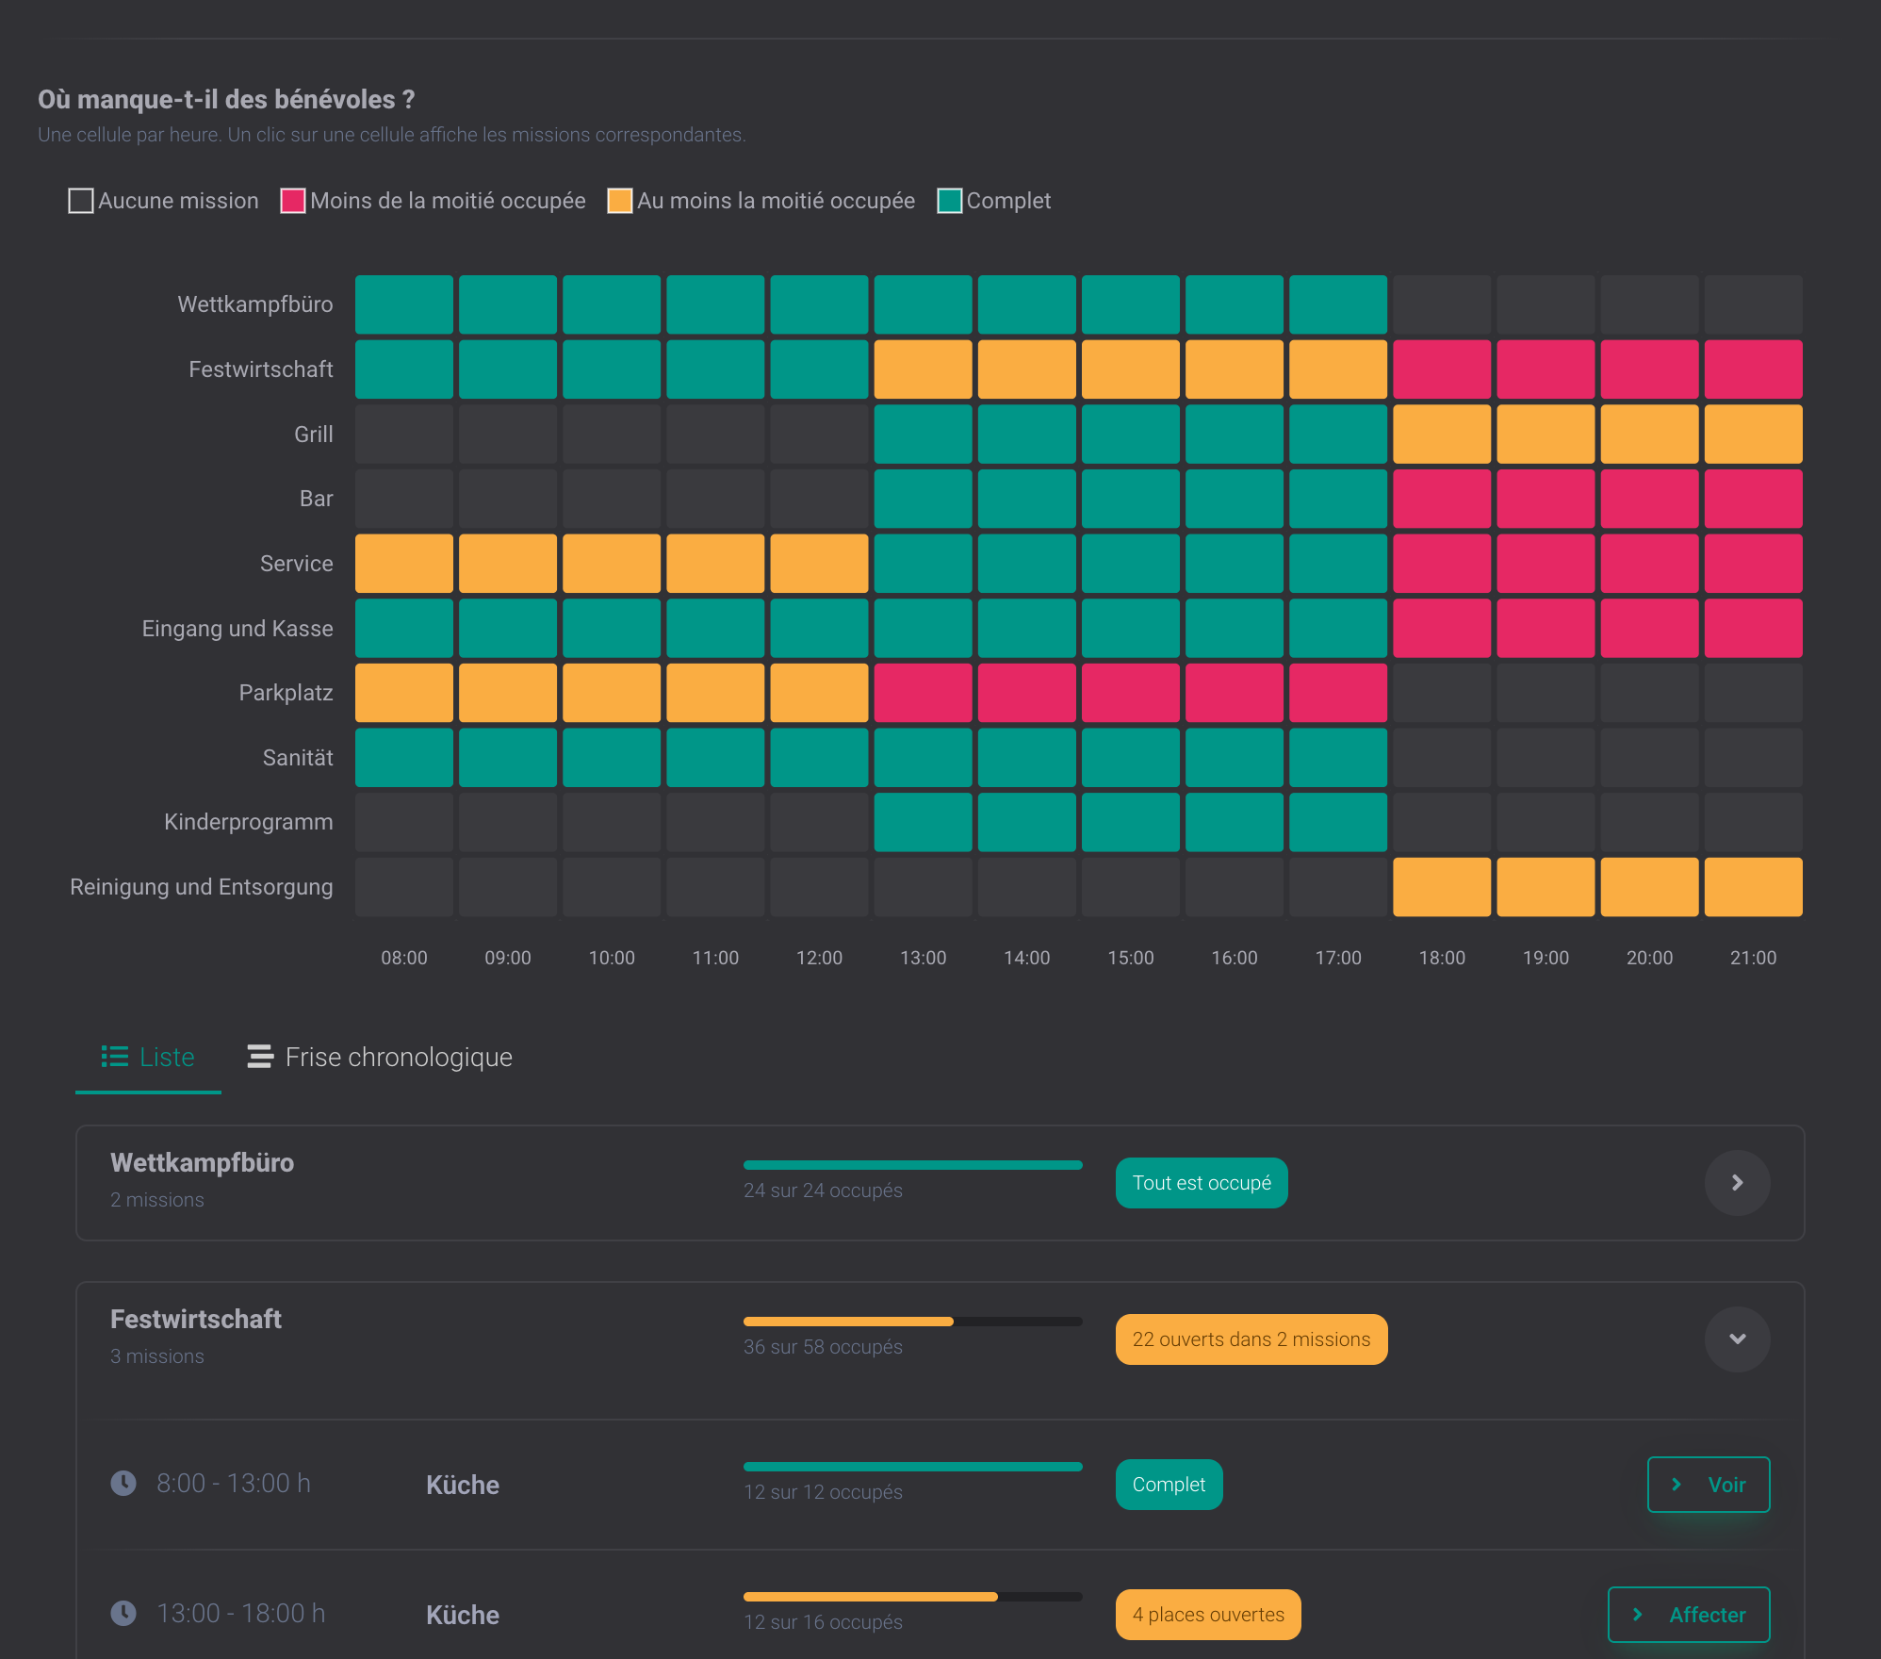This screenshot has width=1881, height=1659.
Task: Click clock icon beside 13:00 - 18:00 h
Action: (x=123, y=1613)
